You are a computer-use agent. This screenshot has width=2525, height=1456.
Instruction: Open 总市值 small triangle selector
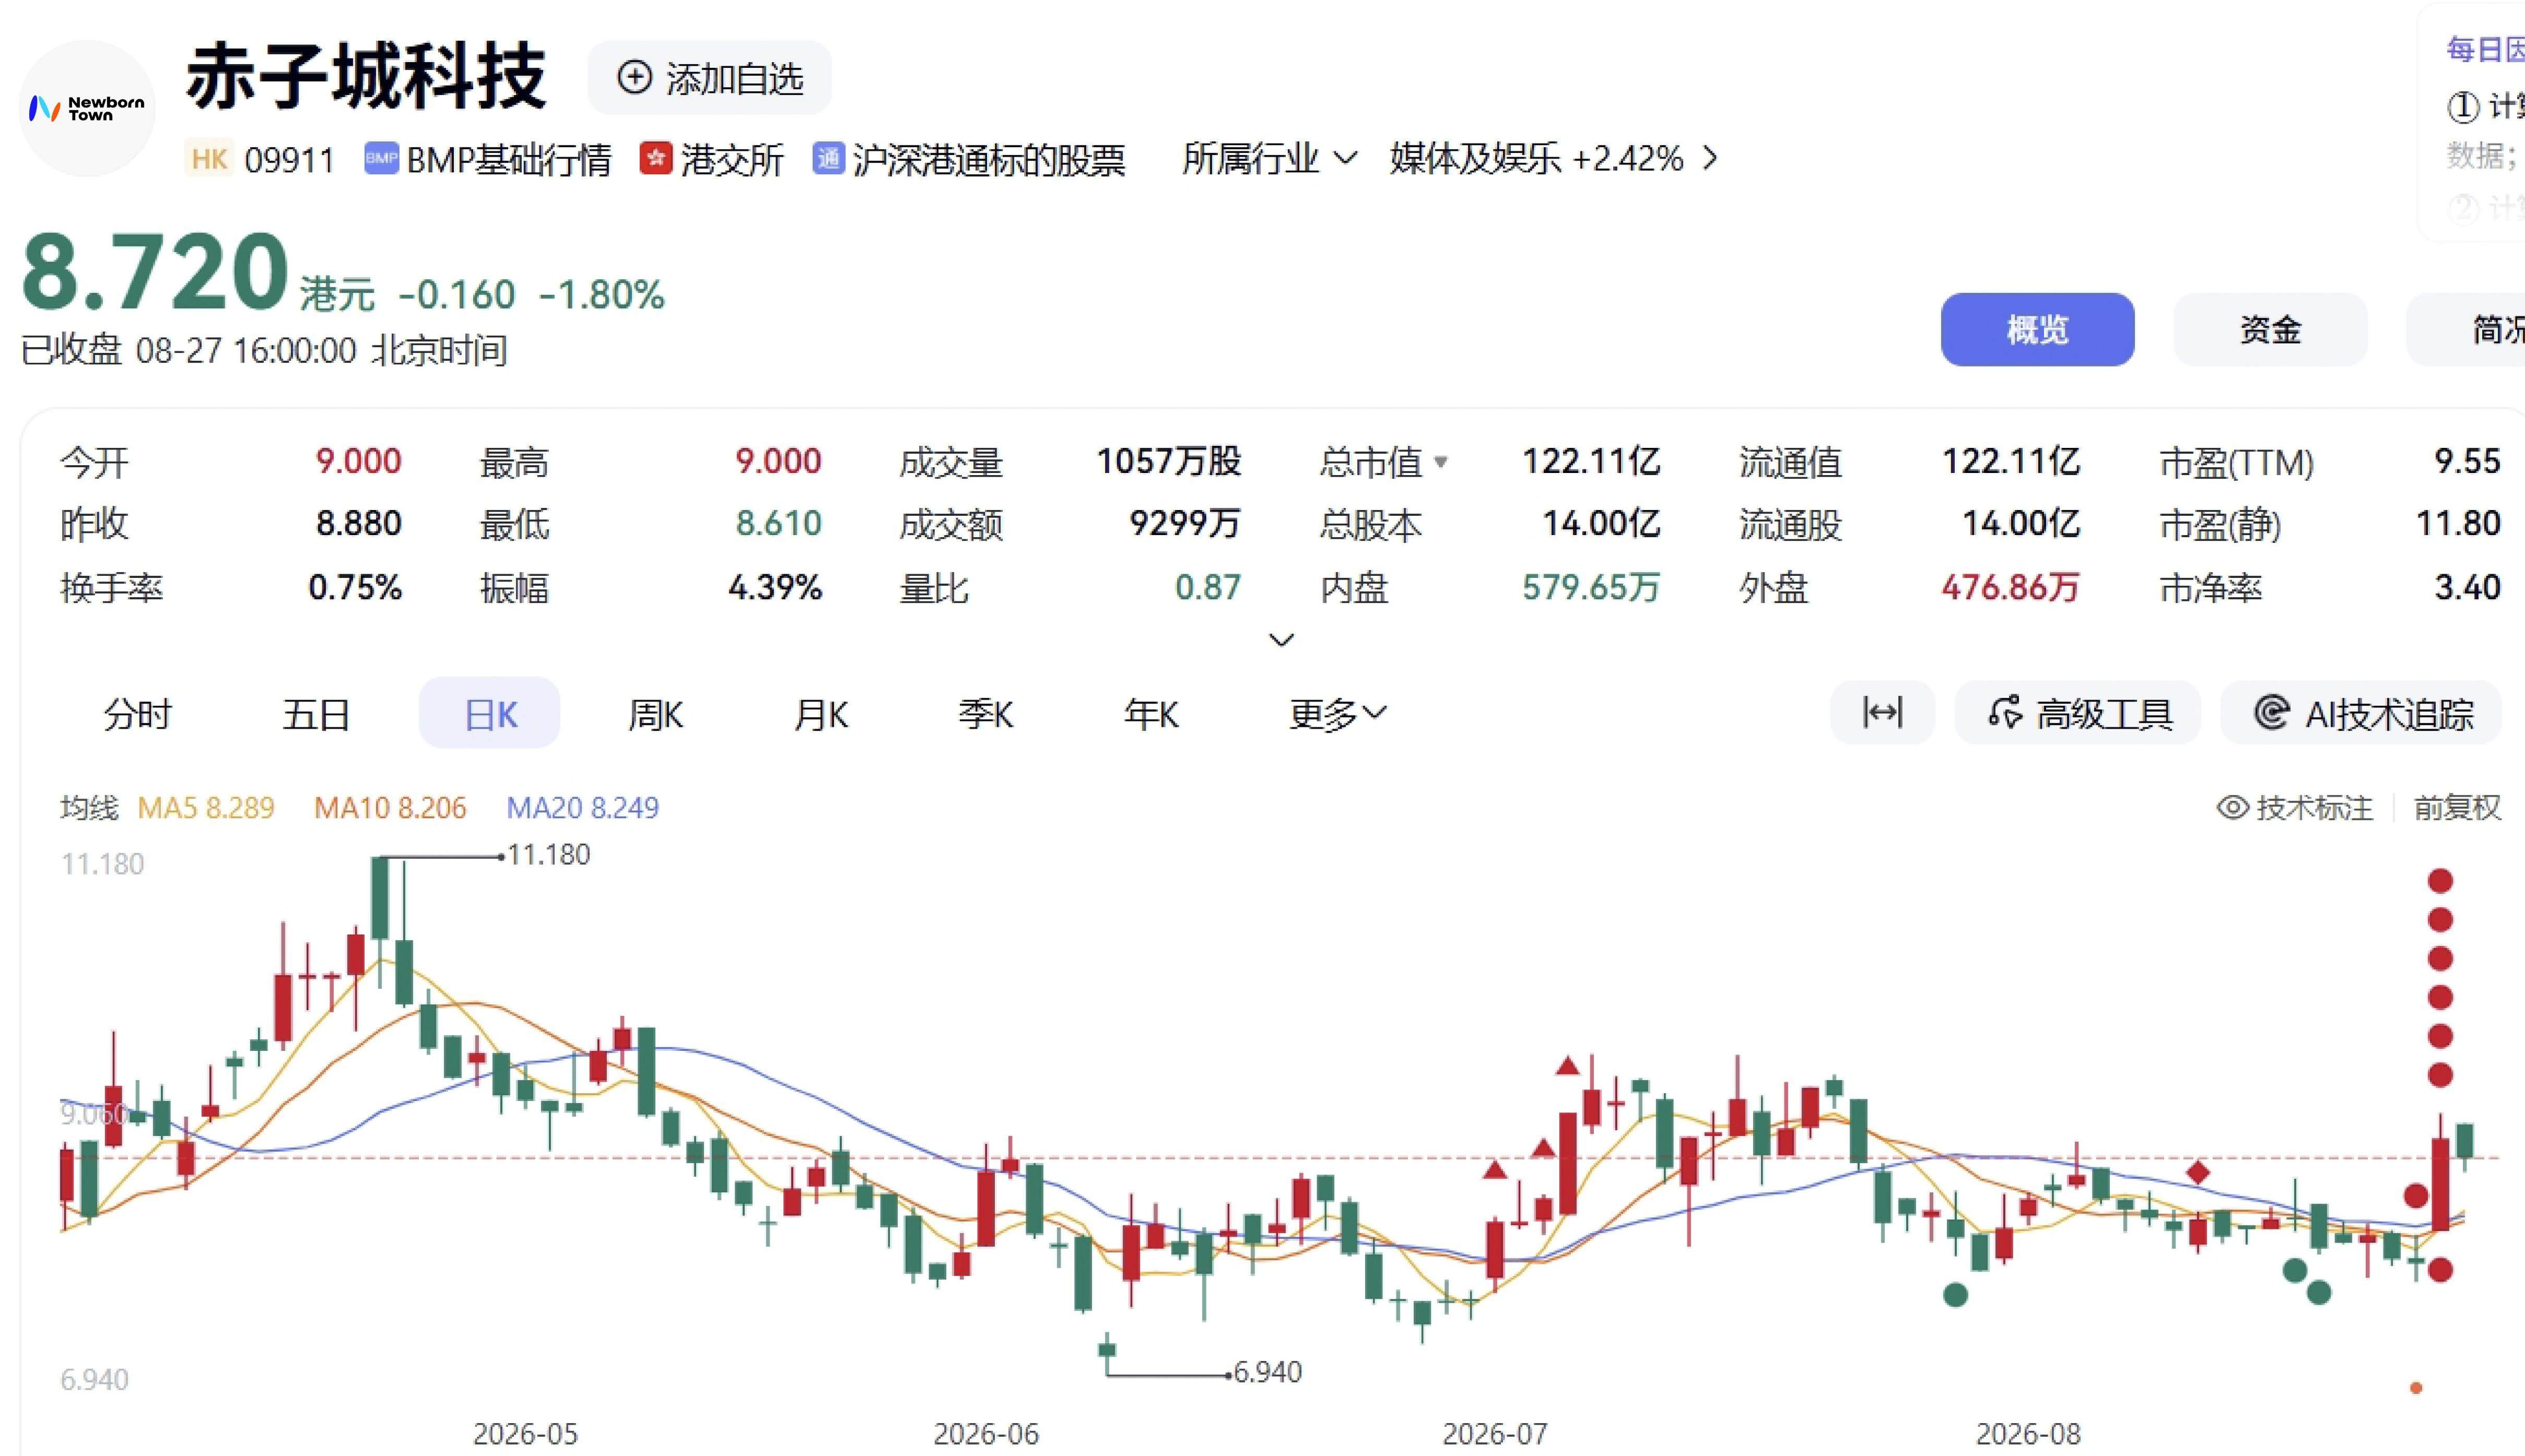pos(1440,462)
